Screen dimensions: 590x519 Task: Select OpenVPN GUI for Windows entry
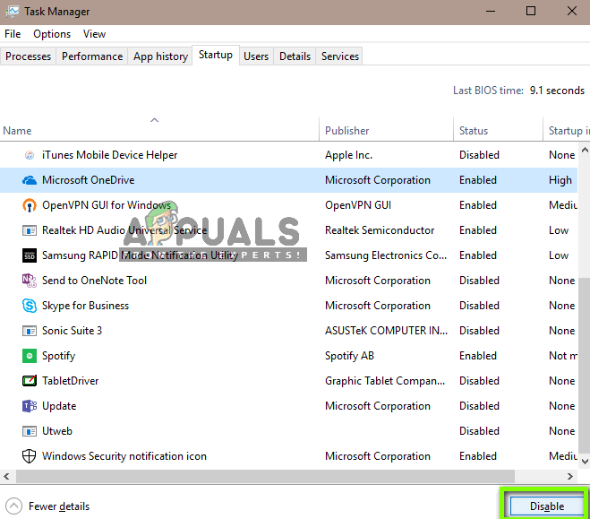coord(107,205)
